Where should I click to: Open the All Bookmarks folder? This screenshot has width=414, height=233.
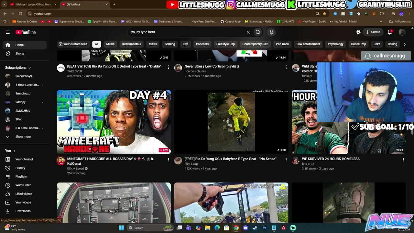tap(400, 22)
